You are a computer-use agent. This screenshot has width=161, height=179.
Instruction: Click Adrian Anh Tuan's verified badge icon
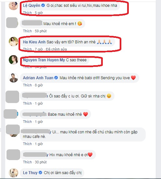click(56, 78)
